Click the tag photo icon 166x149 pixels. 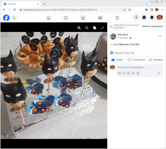[95, 28]
